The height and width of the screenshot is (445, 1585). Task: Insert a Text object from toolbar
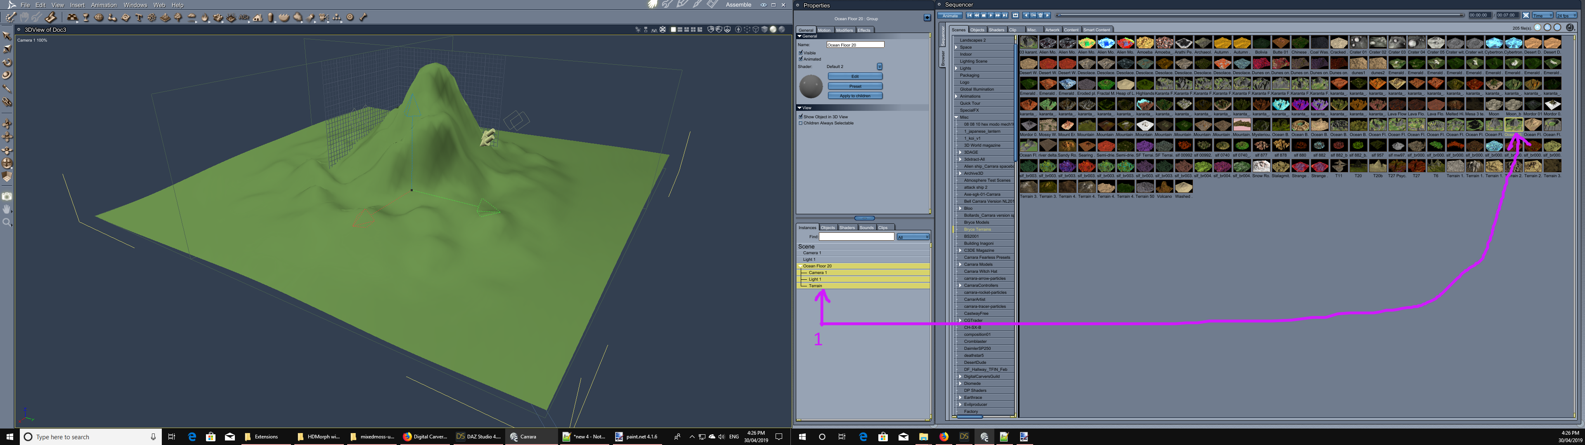(x=139, y=18)
